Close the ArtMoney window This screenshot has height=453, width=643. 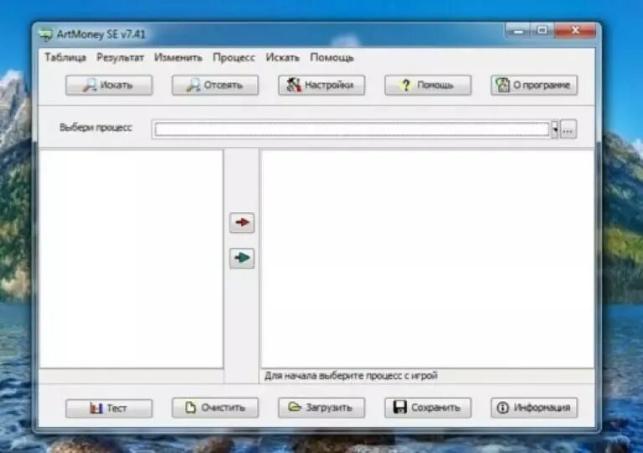(x=574, y=31)
